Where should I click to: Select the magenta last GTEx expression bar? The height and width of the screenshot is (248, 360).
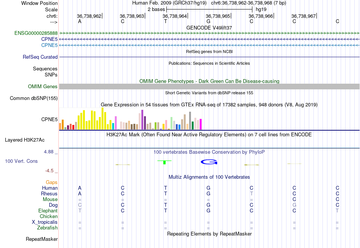[201, 124]
